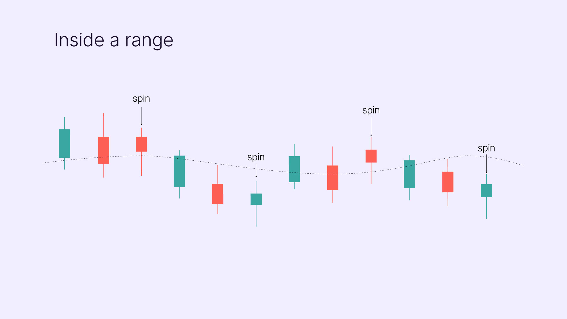The width and height of the screenshot is (567, 319).
Task: Click the dot marker beneath the first spin pointer
Action: point(141,124)
